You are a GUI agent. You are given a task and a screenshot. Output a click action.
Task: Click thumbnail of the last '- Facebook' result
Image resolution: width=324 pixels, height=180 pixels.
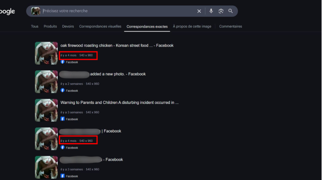click(46, 167)
